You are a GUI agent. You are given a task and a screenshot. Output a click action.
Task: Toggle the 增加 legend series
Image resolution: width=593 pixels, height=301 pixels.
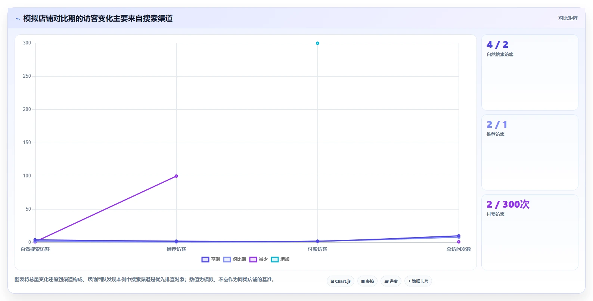click(280, 259)
